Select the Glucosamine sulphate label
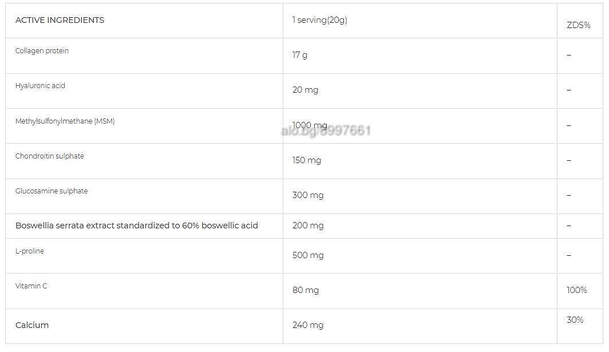609x352 pixels. pyautogui.click(x=52, y=191)
